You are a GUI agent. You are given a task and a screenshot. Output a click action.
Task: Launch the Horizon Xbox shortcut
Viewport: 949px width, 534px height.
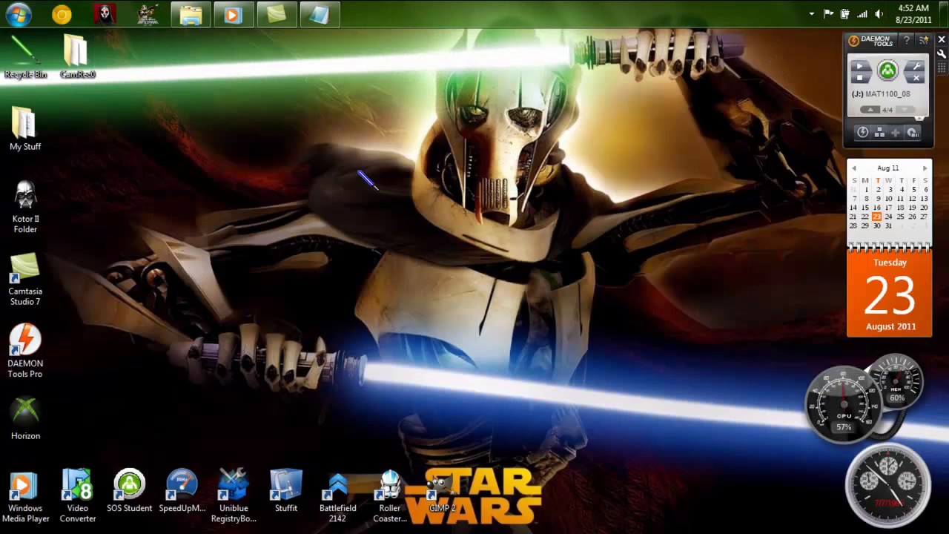point(25,418)
